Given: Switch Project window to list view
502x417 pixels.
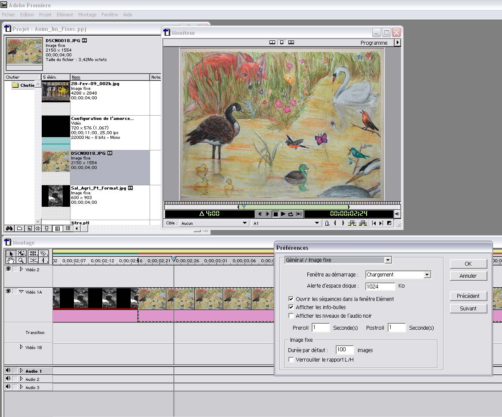Looking at the screenshot, I should pyautogui.click(x=68, y=228).
